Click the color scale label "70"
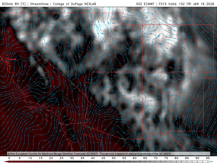This screenshot has height=163, width=217. click(x=155, y=158)
